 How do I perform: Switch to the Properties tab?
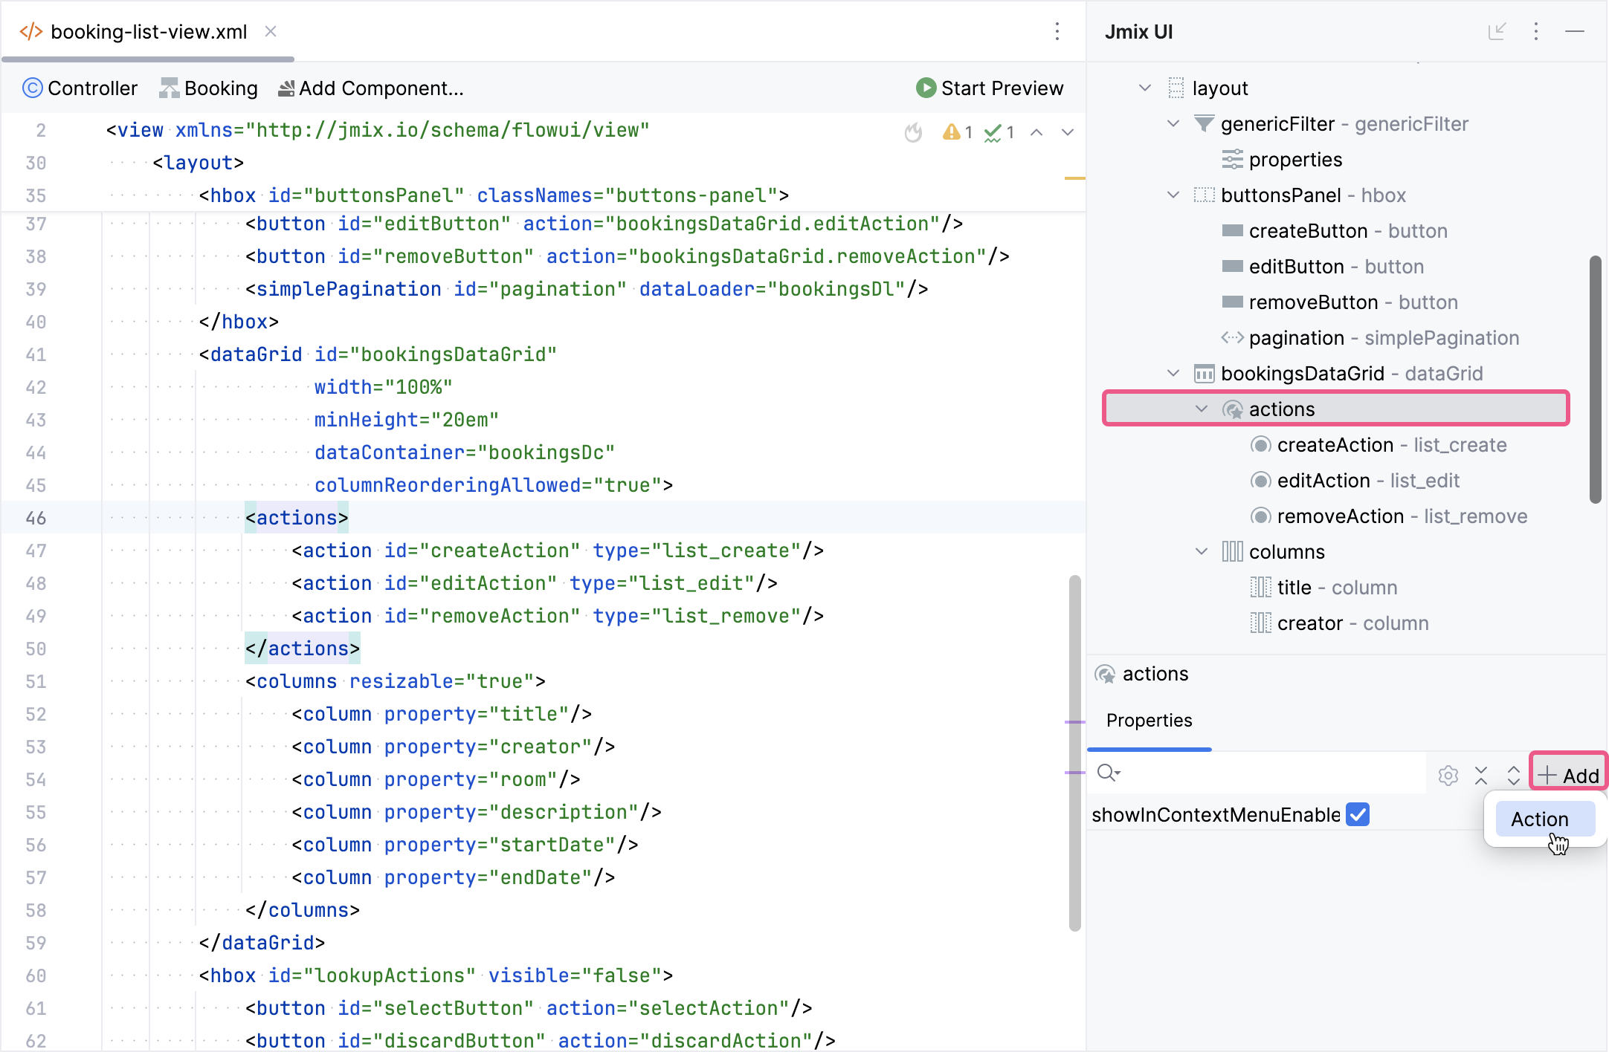tap(1149, 721)
